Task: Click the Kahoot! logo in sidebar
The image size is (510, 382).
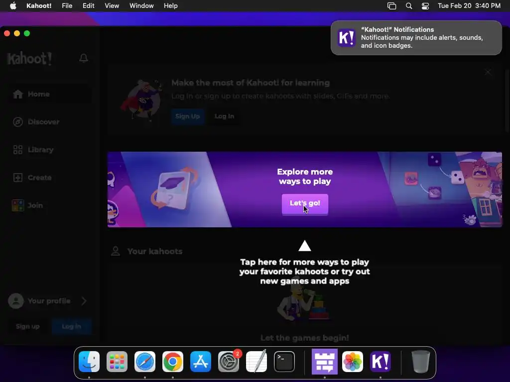Action: point(29,59)
